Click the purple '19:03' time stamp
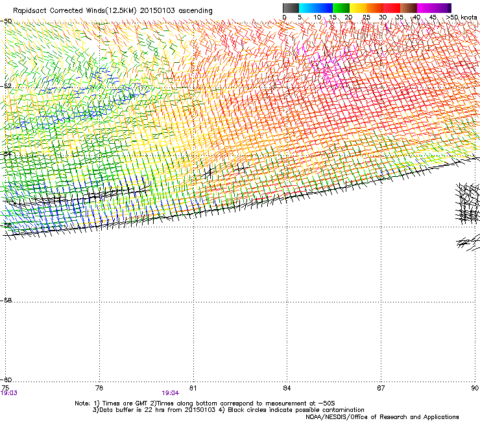Image resolution: width=480 pixels, height=421 pixels. 9,393
